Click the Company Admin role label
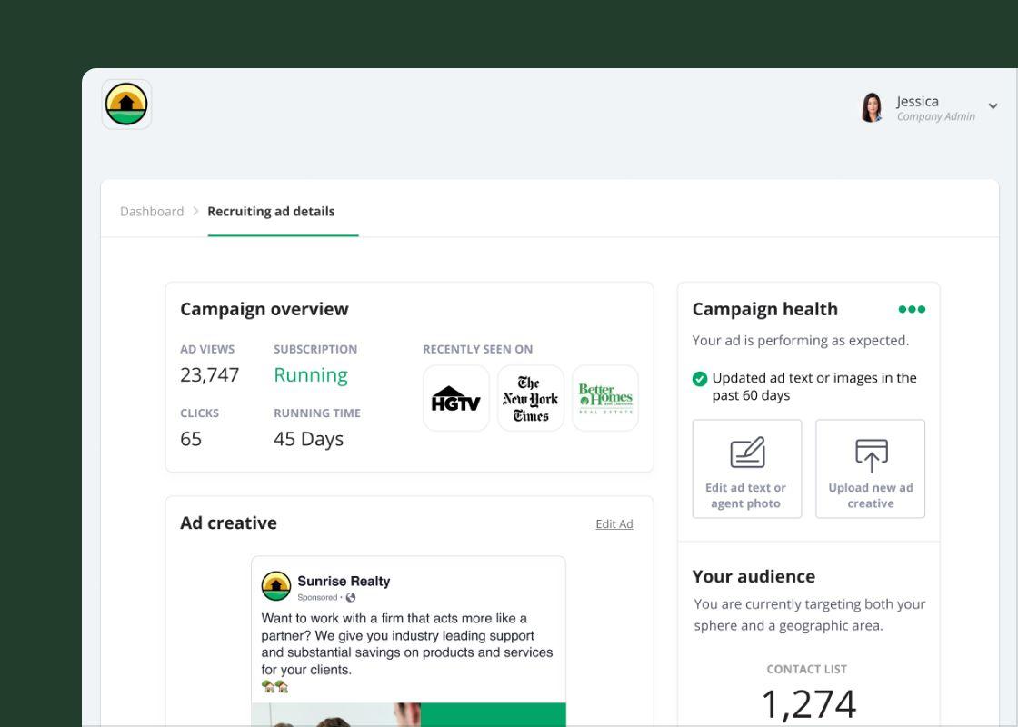The width and height of the screenshot is (1018, 727). (935, 116)
